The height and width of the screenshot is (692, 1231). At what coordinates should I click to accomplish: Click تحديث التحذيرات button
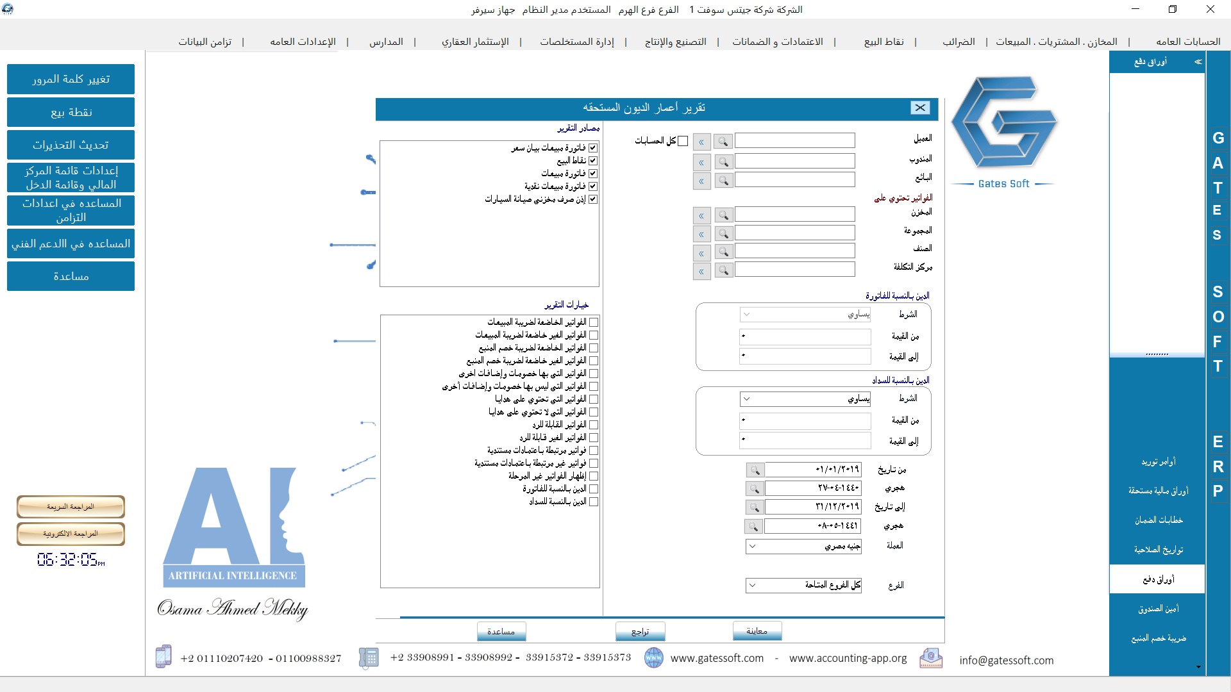71,145
